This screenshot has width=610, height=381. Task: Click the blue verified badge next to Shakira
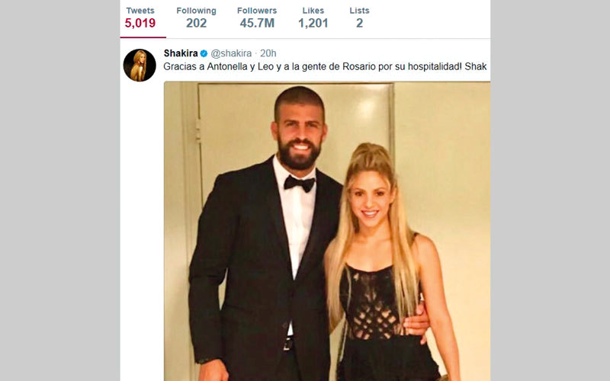coord(204,53)
